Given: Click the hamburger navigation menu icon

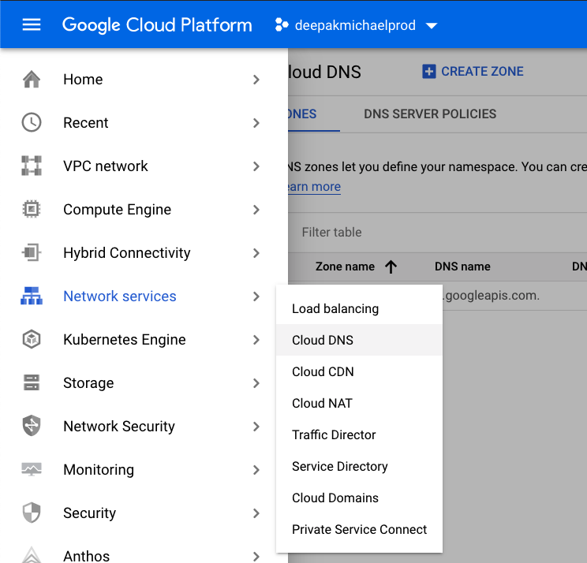Looking at the screenshot, I should [32, 24].
